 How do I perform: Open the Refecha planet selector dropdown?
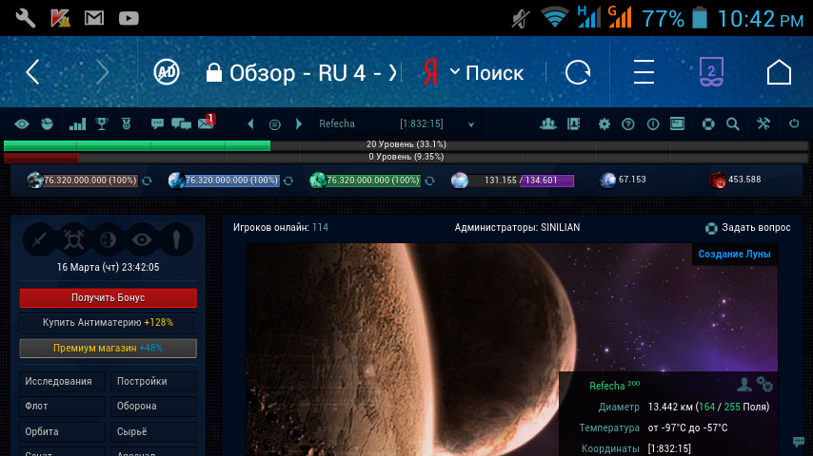click(x=397, y=124)
